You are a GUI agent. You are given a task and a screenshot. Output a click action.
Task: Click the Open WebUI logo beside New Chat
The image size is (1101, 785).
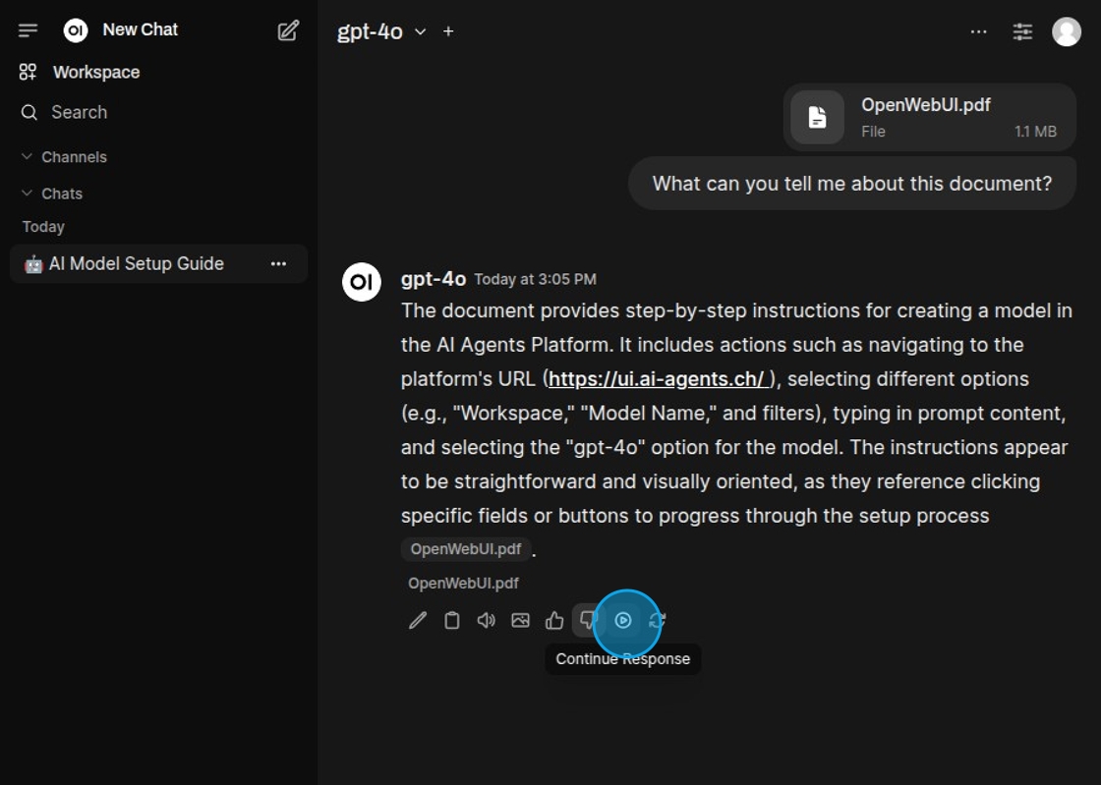[75, 30]
